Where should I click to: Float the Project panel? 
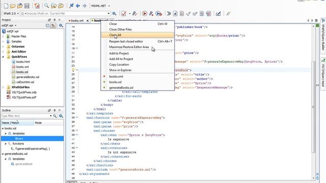click(x=49, y=20)
